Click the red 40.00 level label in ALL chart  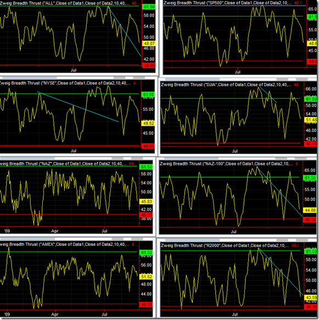point(149,65)
